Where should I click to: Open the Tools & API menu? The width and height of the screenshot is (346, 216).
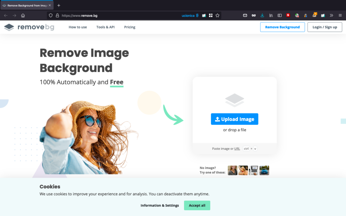tap(105, 27)
